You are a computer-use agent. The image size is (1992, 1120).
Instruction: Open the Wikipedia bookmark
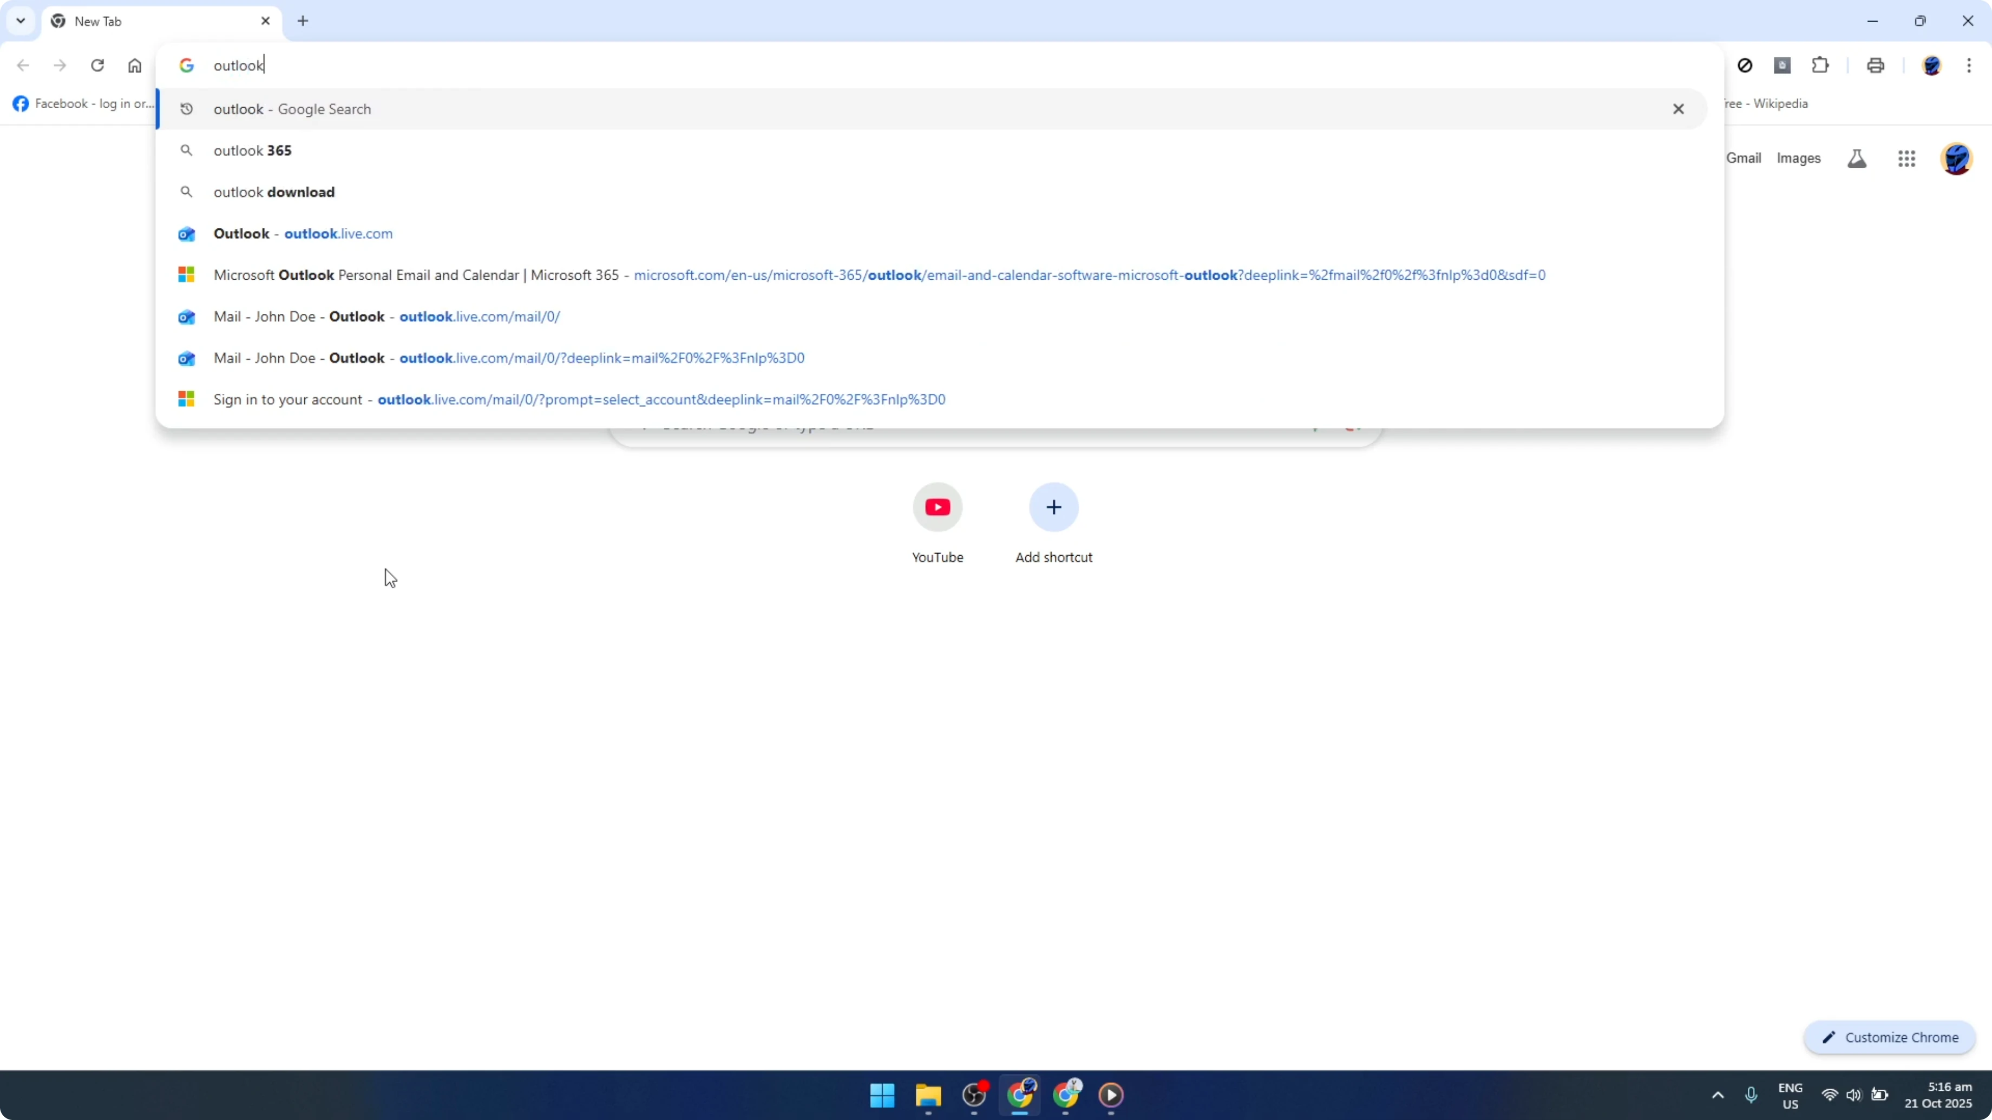pyautogui.click(x=1766, y=103)
